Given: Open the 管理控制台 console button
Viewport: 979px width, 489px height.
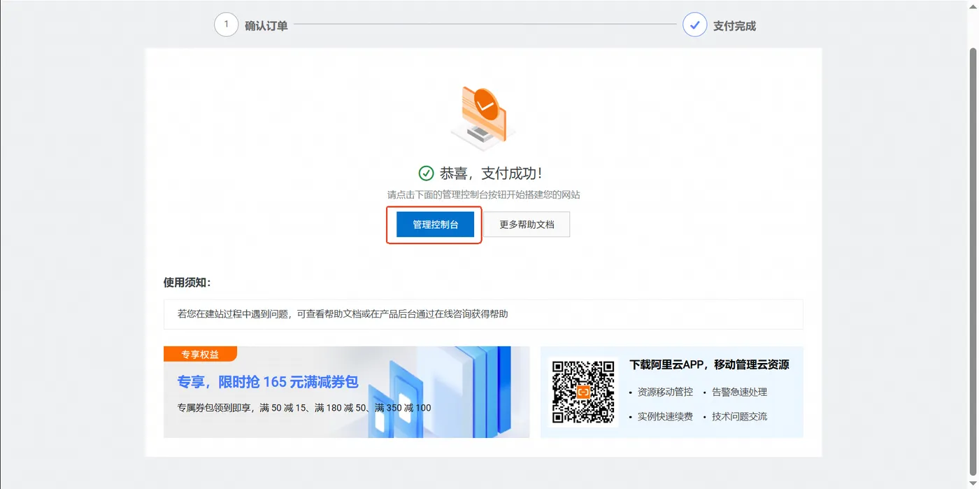Looking at the screenshot, I should click(434, 224).
